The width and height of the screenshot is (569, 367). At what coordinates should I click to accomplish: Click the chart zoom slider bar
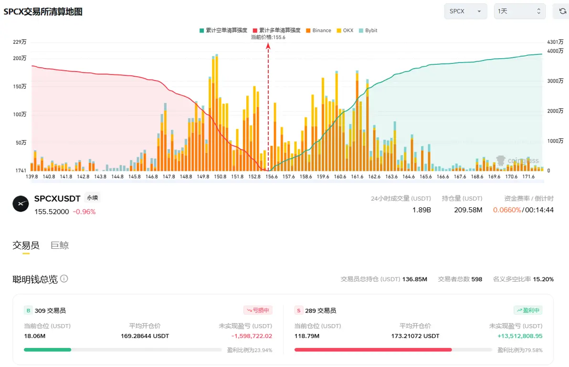point(287,181)
